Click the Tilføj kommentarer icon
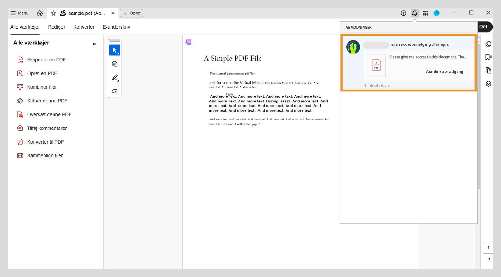The width and height of the screenshot is (501, 277). coord(20,128)
